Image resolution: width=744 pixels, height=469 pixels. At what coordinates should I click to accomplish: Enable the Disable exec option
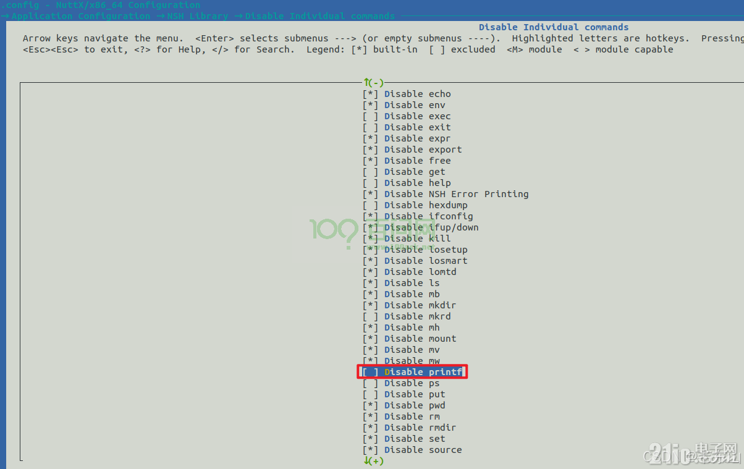click(407, 116)
